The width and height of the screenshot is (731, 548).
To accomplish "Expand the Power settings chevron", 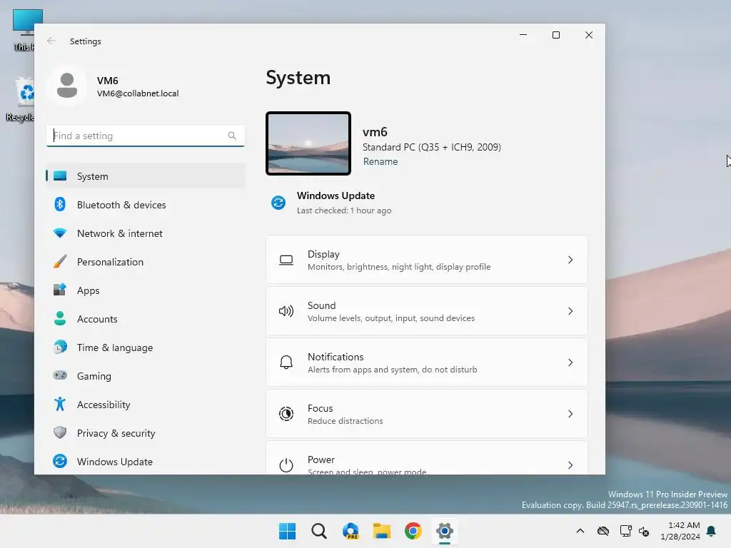I will (570, 465).
